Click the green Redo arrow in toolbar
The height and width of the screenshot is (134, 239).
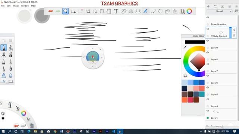point(58,11)
